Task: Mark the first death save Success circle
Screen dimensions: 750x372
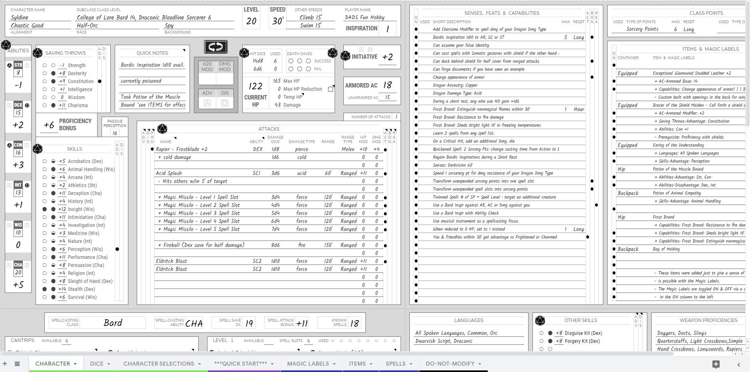Action: pyautogui.click(x=291, y=61)
